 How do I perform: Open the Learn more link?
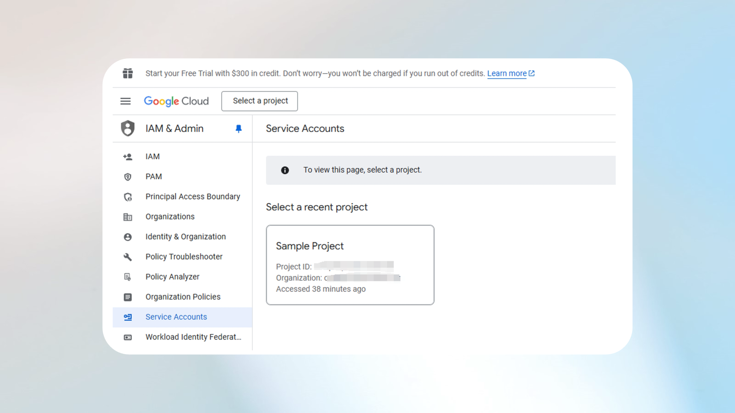point(507,73)
